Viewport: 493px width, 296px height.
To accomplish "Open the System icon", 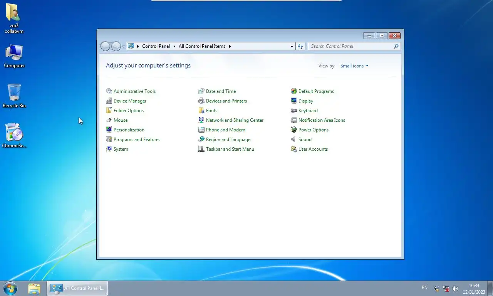I will (x=109, y=149).
